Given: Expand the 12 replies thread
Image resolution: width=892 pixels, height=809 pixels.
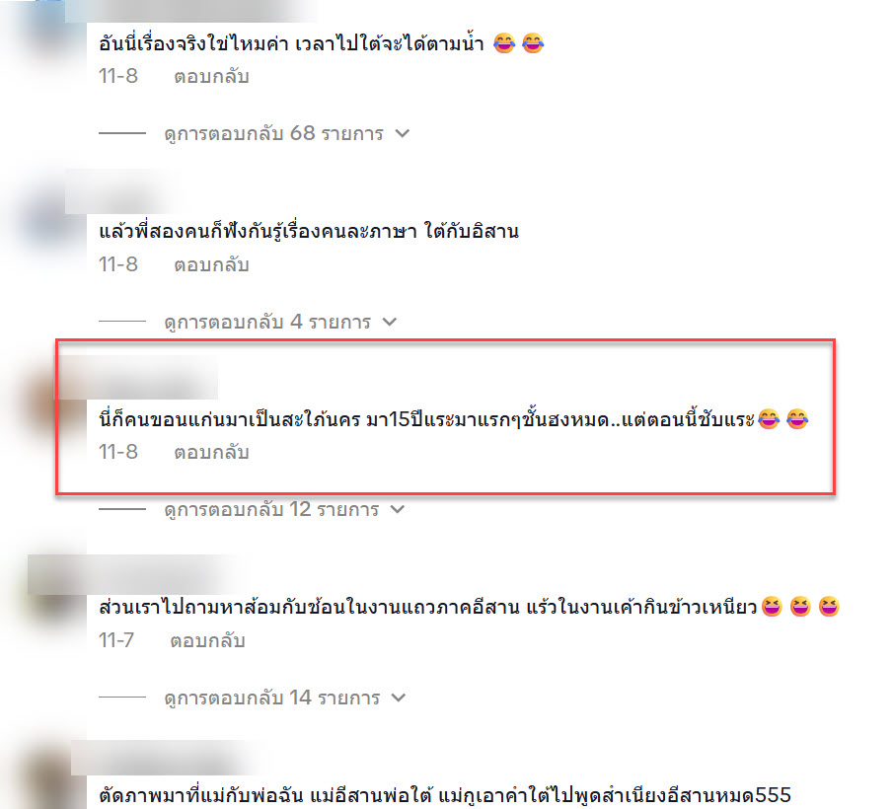Looking at the screenshot, I should tap(271, 509).
